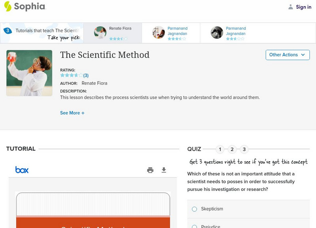
Task: Click the scientist lesson thumbnail image
Action: point(29,73)
